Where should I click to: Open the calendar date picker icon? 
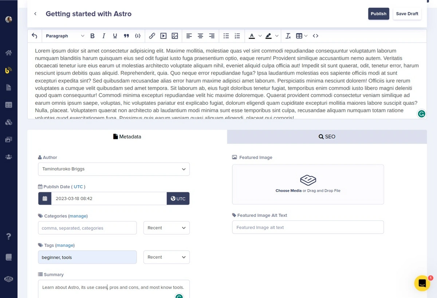(45, 199)
